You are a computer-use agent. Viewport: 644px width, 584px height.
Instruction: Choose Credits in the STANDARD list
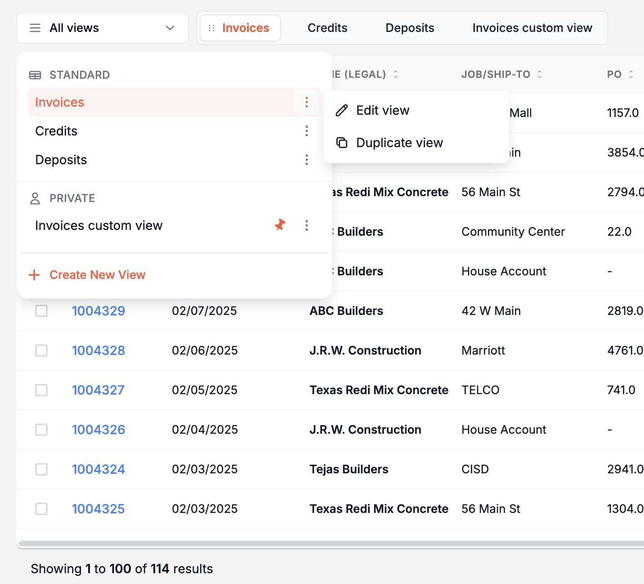[56, 131]
